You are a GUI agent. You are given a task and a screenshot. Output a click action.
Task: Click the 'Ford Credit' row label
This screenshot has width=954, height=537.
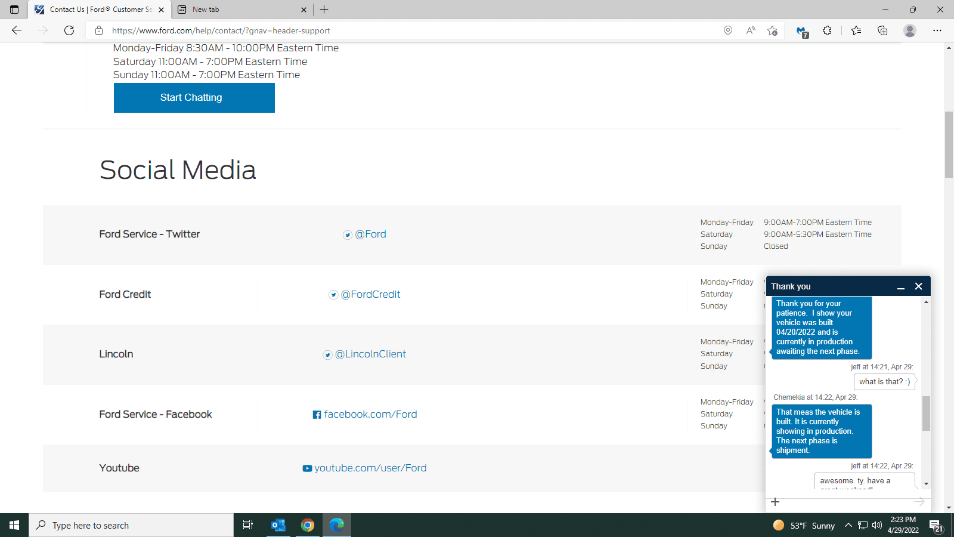click(125, 295)
